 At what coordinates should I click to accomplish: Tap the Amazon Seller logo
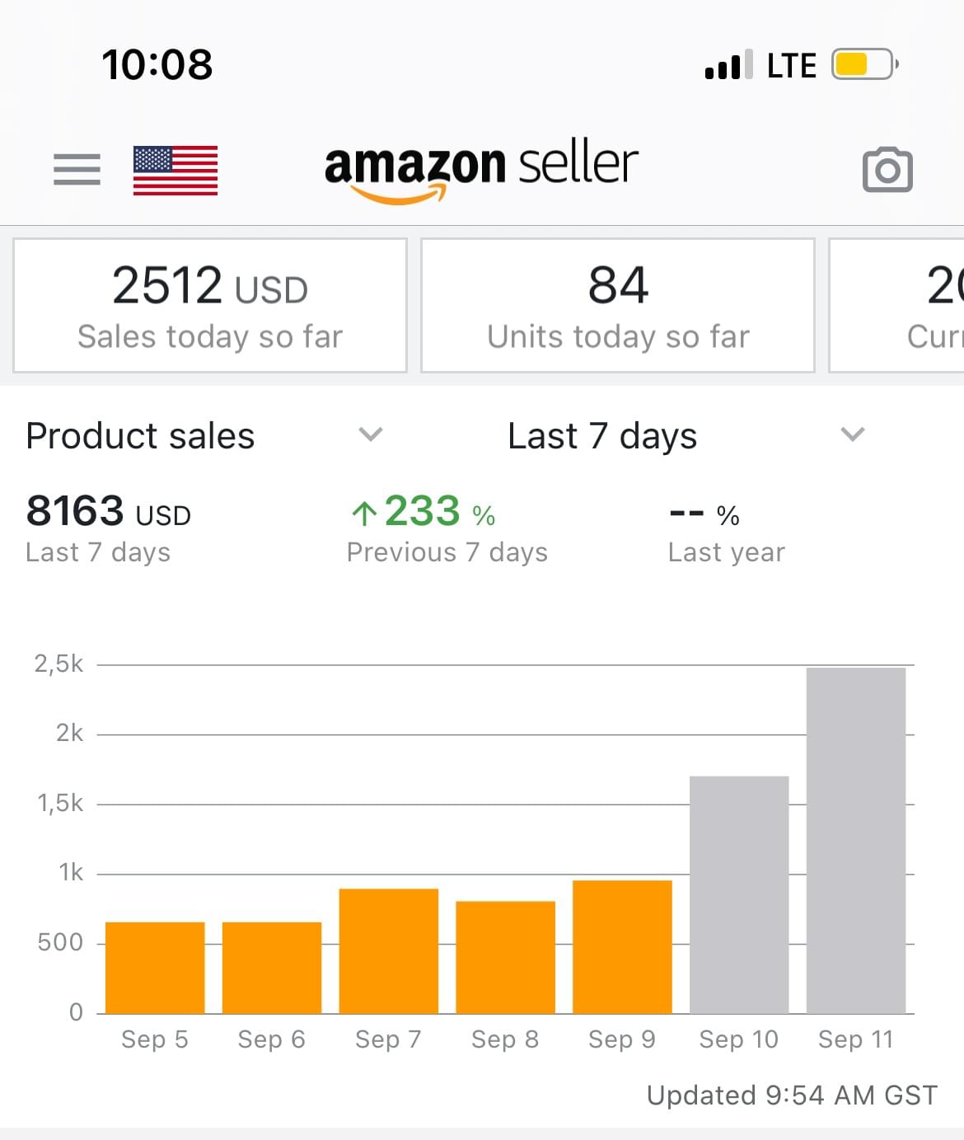(x=481, y=171)
